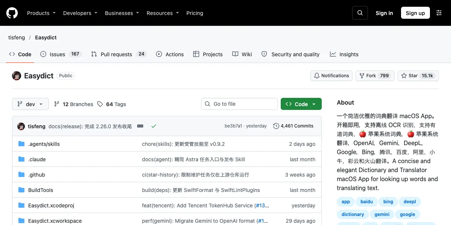Screen dimensions: 451x225
Task: Open the appearance settings sliders icon
Action: (x=439, y=13)
